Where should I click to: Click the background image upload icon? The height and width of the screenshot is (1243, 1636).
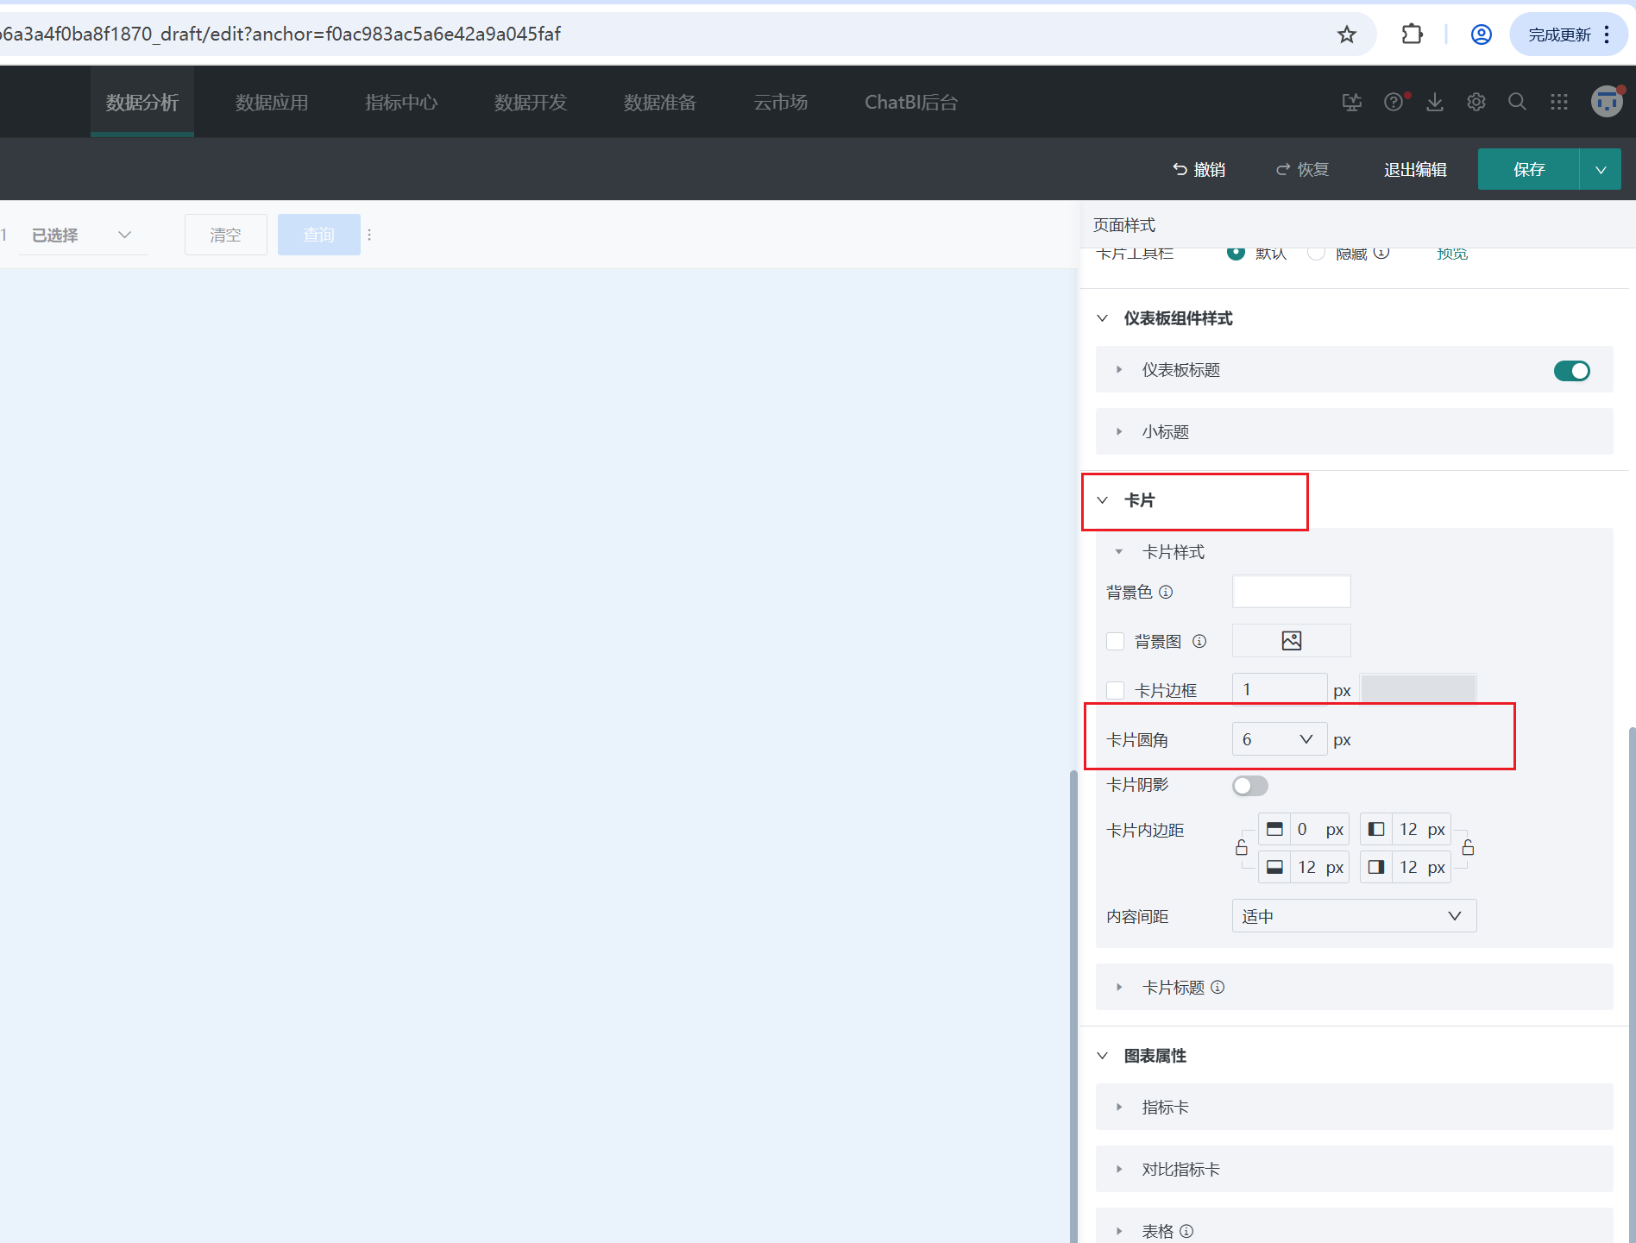[x=1291, y=641]
